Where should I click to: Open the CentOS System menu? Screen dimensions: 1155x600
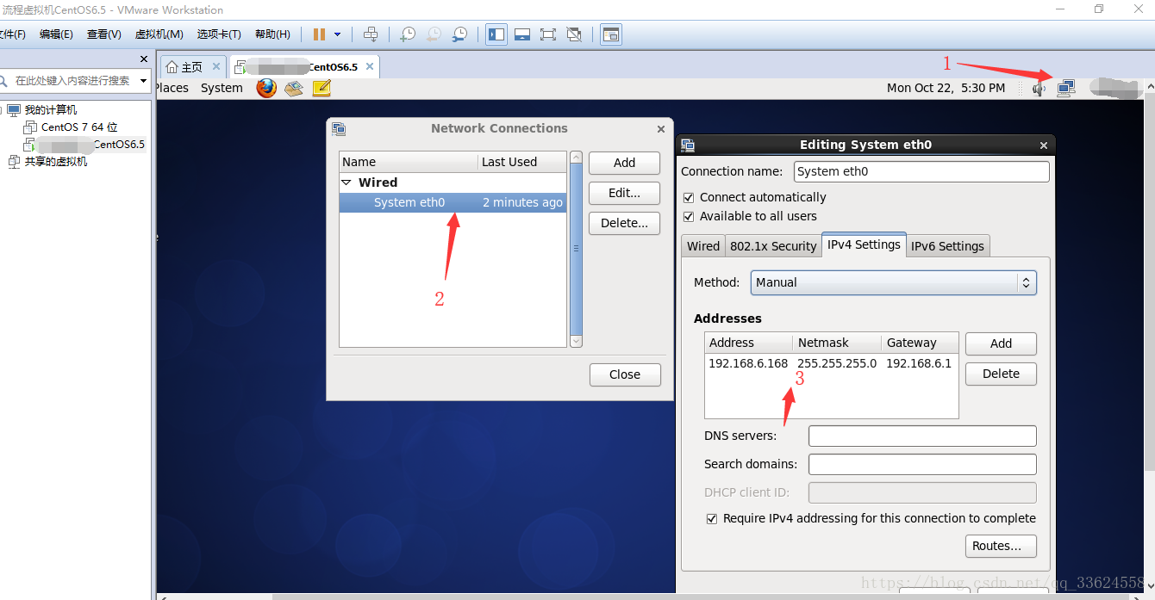[222, 88]
